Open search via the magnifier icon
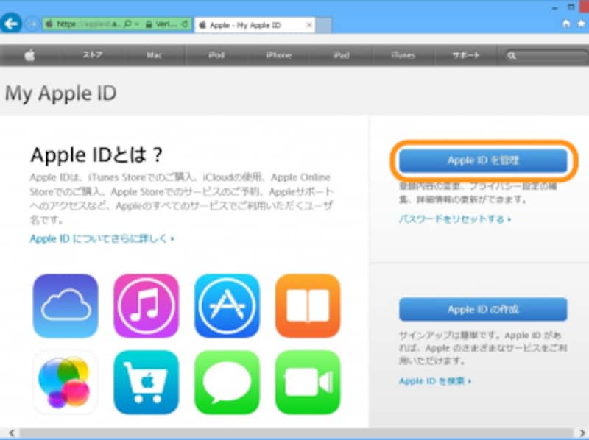The image size is (589, 440). [x=511, y=54]
